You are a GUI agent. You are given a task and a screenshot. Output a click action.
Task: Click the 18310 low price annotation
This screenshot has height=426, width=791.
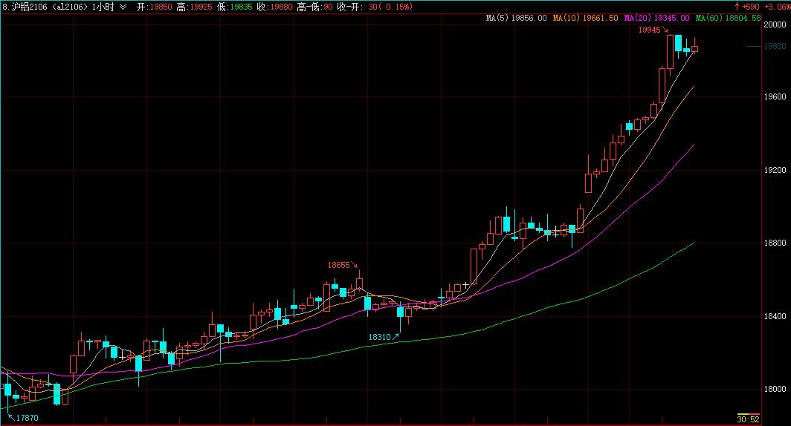379,337
